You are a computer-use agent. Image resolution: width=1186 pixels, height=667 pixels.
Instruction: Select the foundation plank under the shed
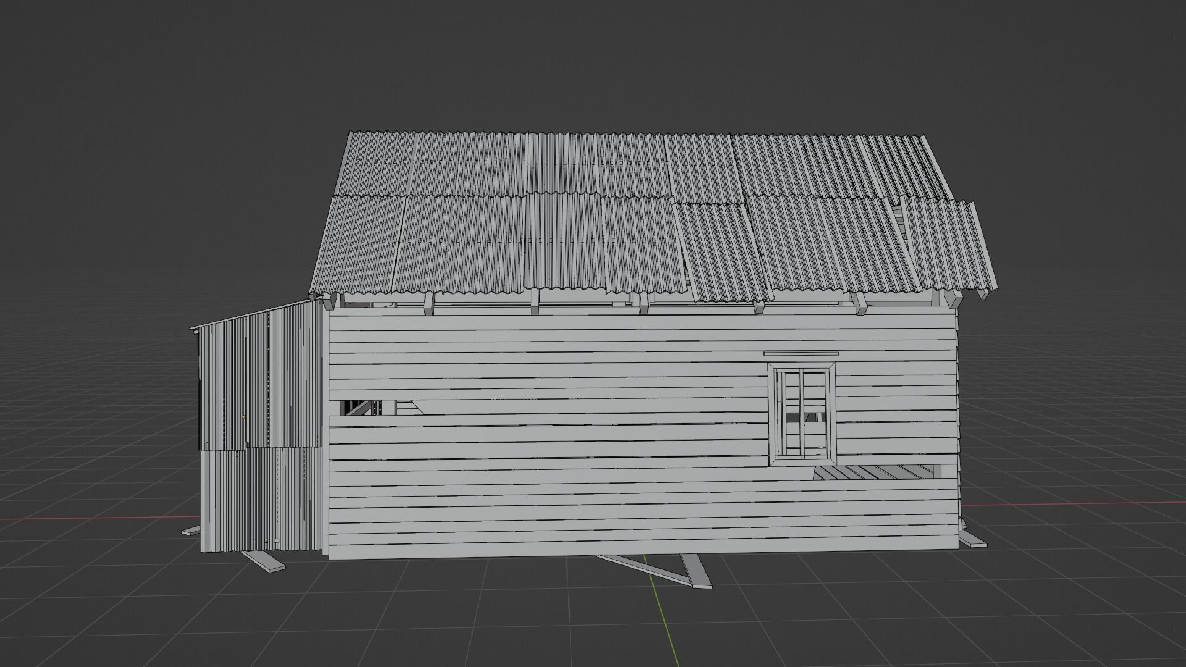pyautogui.click(x=264, y=561)
